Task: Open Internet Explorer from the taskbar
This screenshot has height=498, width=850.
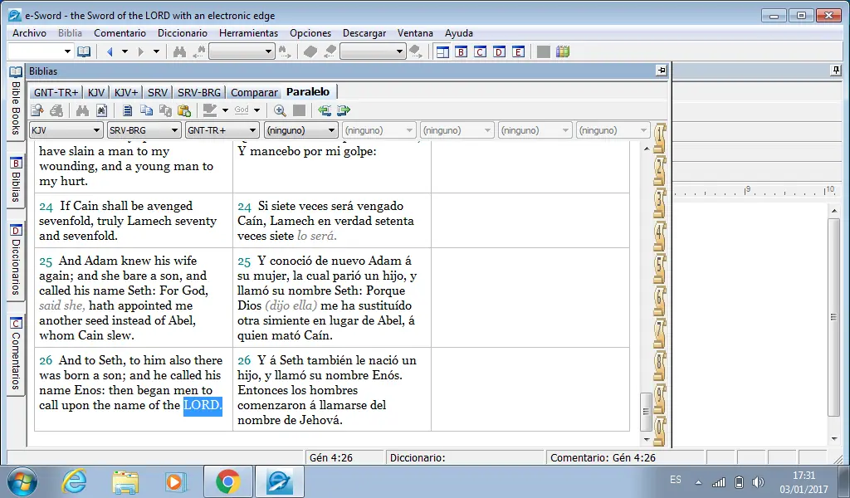Action: 75,481
